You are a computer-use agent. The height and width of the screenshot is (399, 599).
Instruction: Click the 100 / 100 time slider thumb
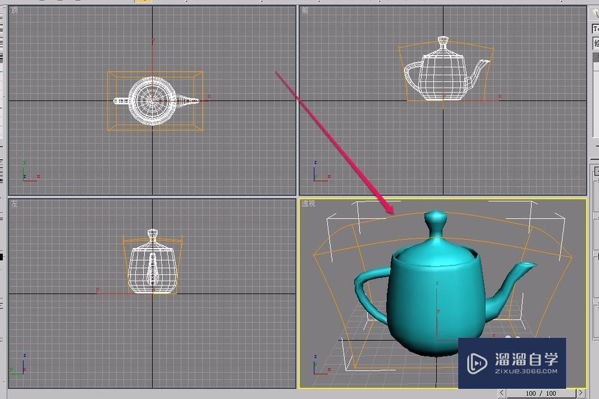[x=541, y=393]
